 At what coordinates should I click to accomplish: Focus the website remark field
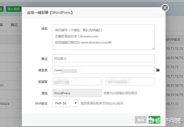[103, 58]
